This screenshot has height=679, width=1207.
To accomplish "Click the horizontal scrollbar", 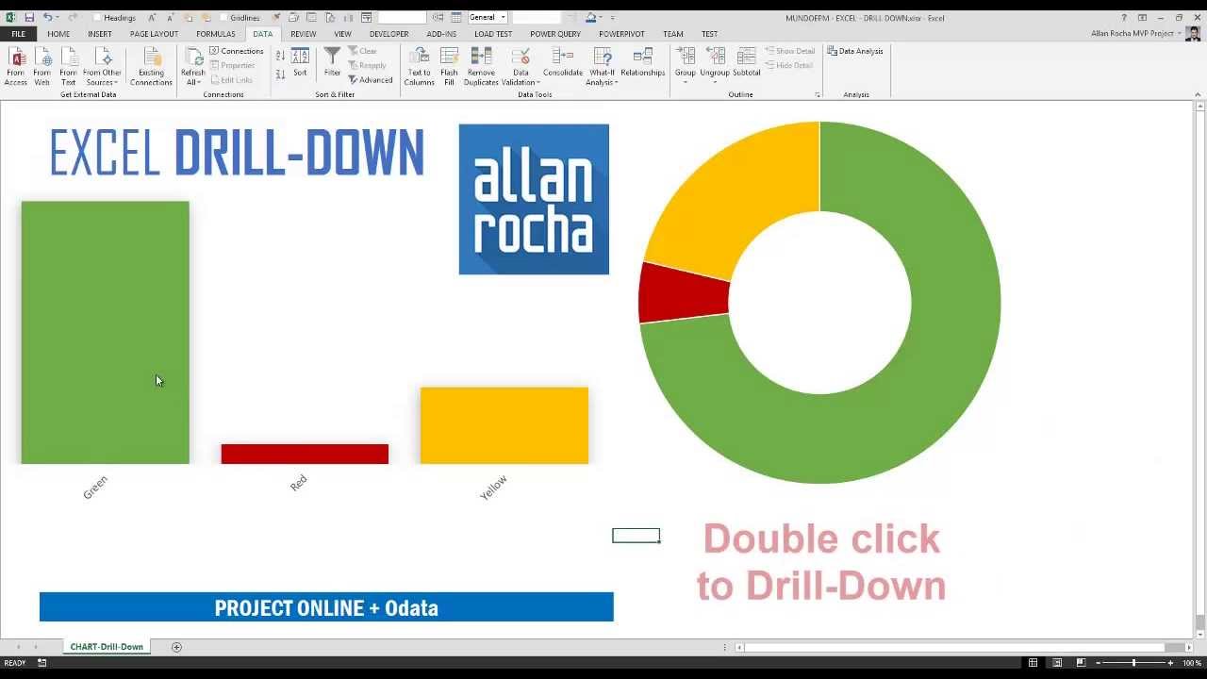I will tap(964, 647).
